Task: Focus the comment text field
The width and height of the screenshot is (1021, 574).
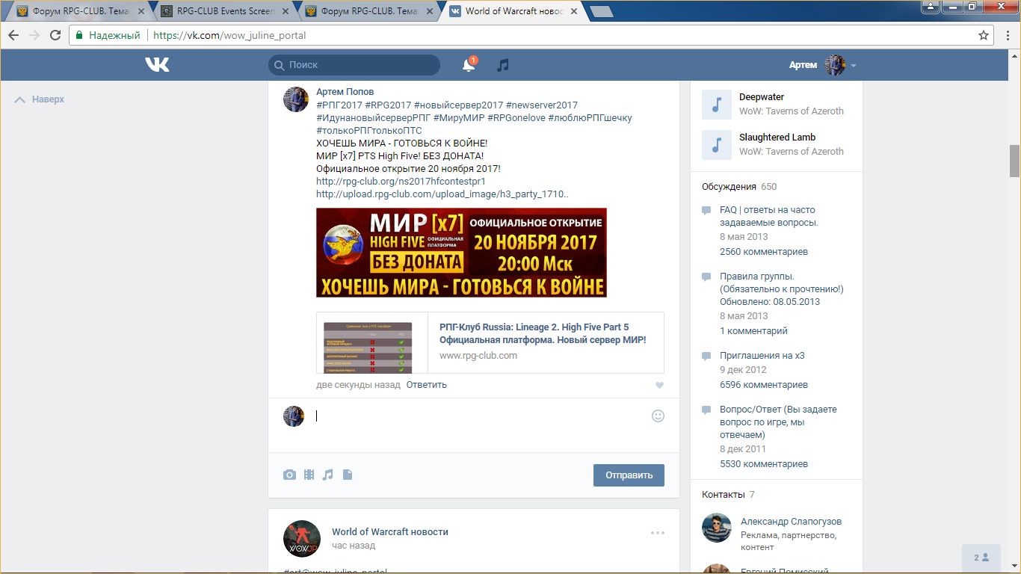Action: (x=477, y=416)
